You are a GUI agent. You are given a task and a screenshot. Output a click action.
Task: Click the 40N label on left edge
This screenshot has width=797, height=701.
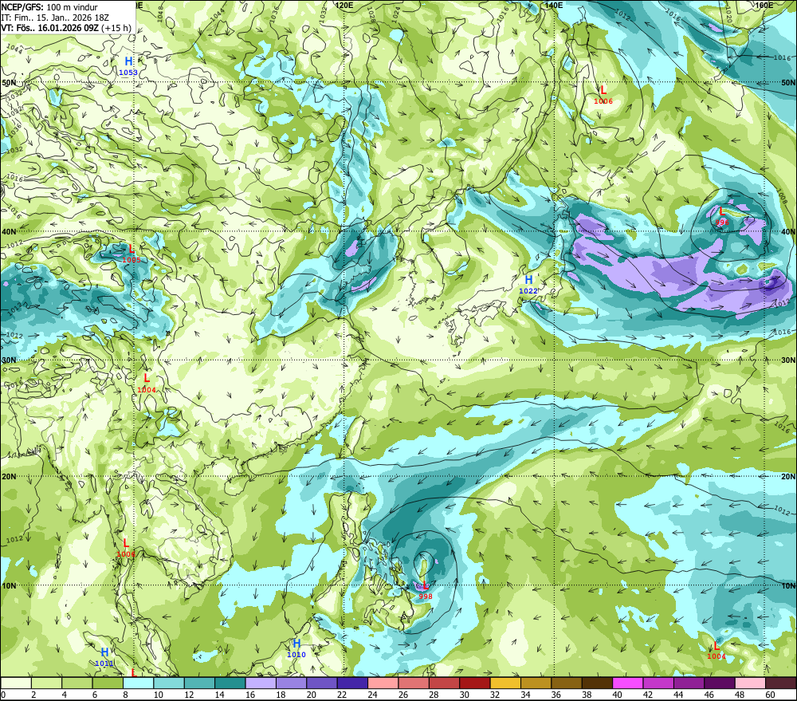[9, 231]
